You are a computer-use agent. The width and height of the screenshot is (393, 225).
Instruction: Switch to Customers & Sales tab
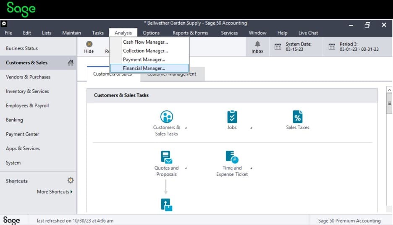click(113, 74)
